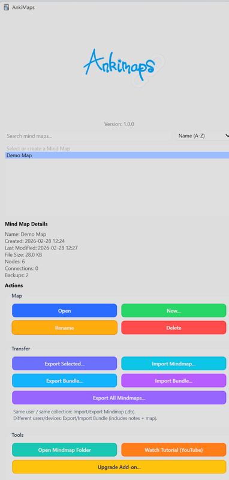Open the selected mind map
This screenshot has width=229, height=480.
click(x=65, y=311)
